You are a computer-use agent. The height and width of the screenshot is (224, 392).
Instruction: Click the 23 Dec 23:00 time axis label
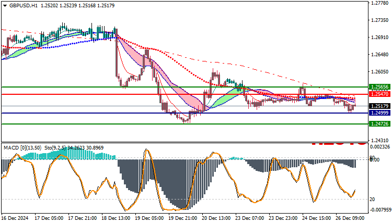[x=283, y=218]
